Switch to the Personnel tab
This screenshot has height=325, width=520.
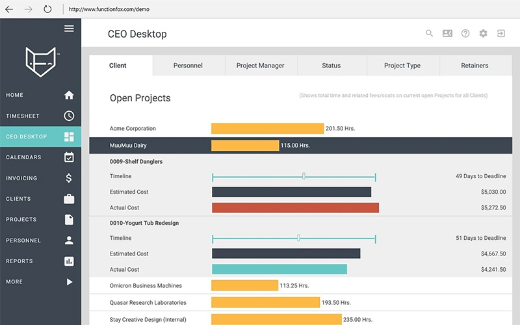188,66
